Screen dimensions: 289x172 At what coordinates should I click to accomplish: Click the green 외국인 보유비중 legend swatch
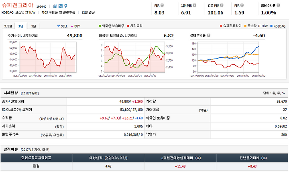point(100,26)
